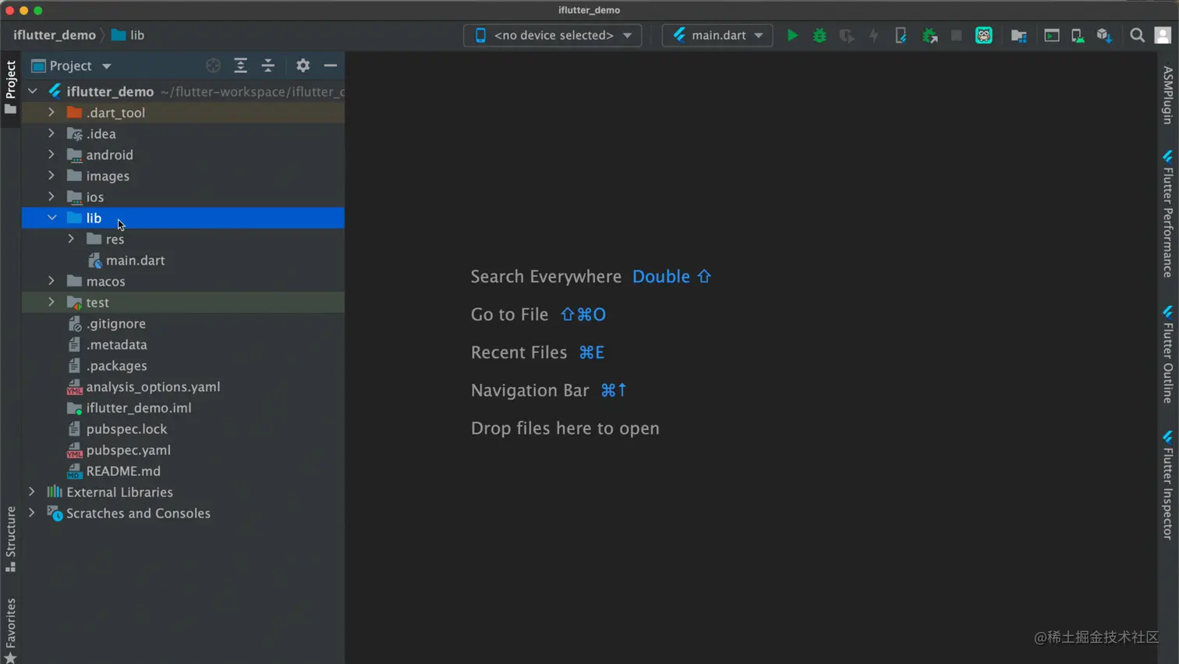The image size is (1179, 664).
Task: Select the images folder row
Action: tap(183, 176)
